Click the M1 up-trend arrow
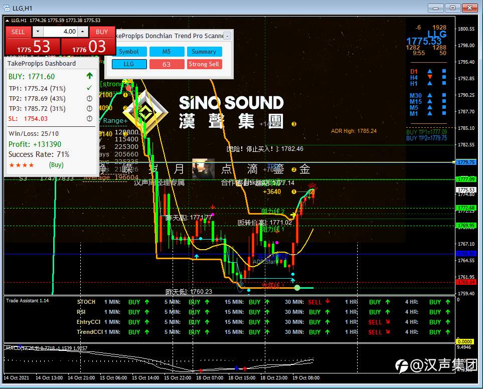 (430, 113)
